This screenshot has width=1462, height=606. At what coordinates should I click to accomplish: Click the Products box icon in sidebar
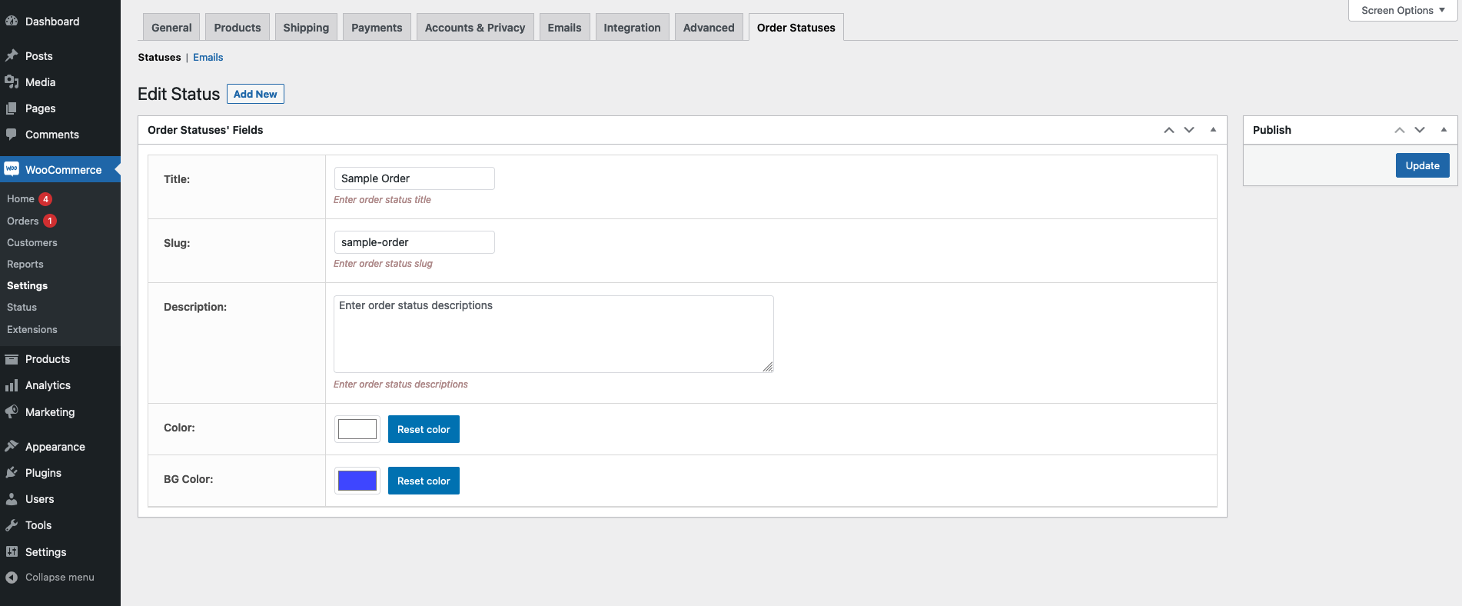pos(12,359)
